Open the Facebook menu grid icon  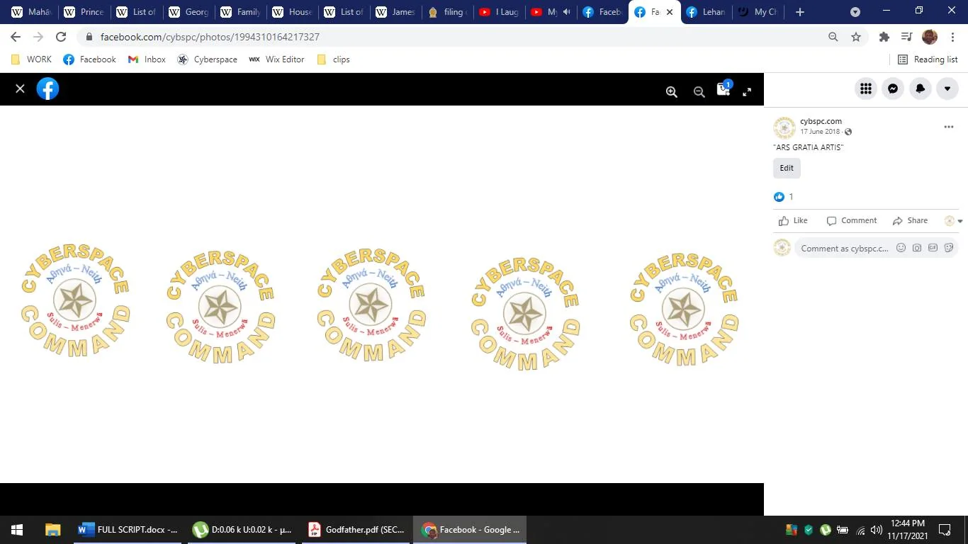pos(865,89)
